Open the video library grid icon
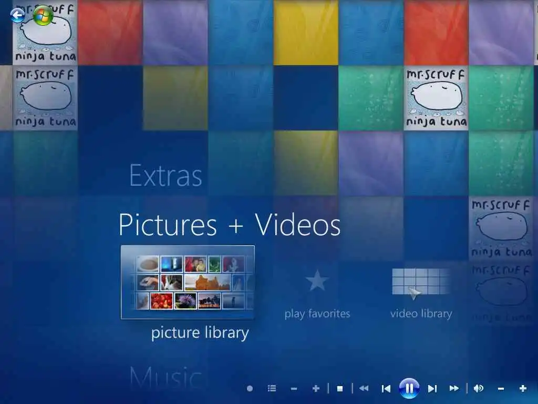This screenshot has height=404, width=538. pos(421,282)
